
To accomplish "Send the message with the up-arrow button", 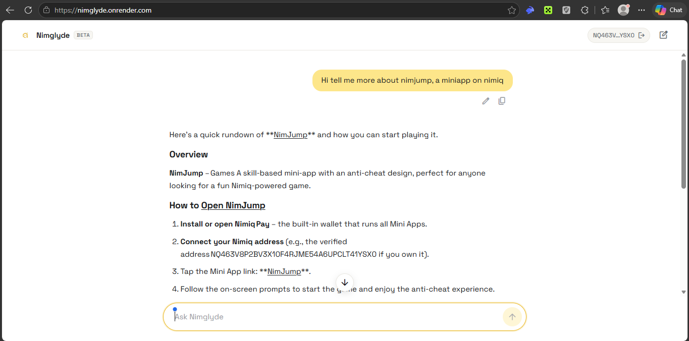I will pos(512,317).
